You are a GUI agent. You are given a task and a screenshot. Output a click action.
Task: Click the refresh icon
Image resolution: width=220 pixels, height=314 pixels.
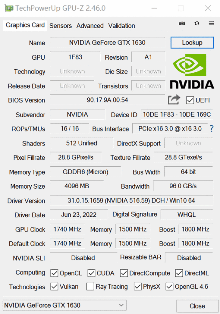197,24
